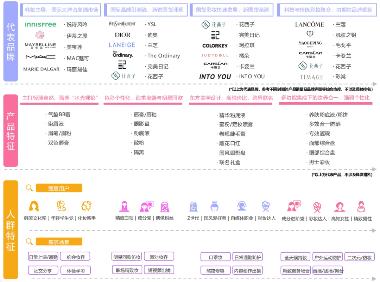
Task: Click the innisfree green logo
Action: click(40, 25)
